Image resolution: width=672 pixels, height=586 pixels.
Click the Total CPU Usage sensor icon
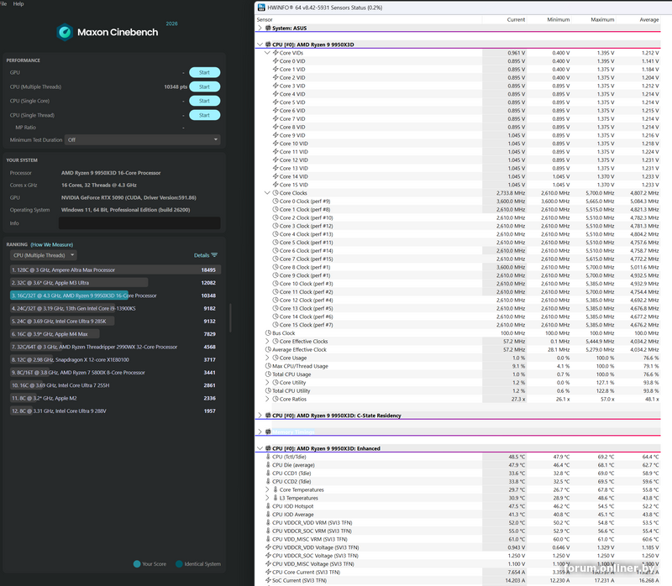tap(267, 374)
